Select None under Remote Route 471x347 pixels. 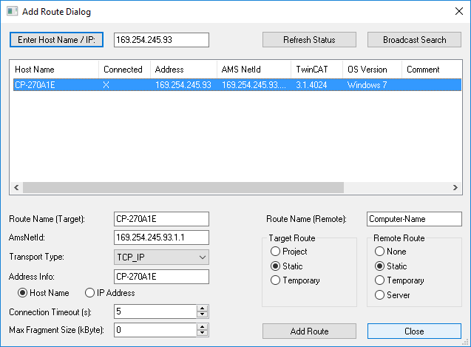[390, 252]
